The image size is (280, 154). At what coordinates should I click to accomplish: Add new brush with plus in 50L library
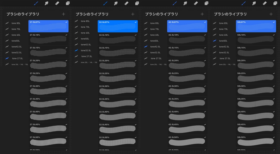[271, 14]
